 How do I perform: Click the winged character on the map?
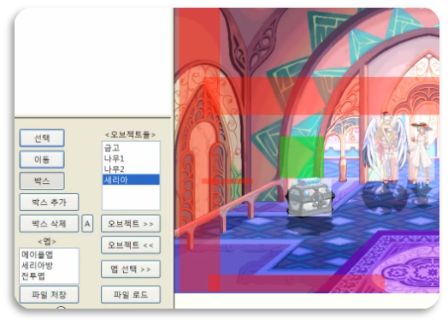[x=386, y=149]
